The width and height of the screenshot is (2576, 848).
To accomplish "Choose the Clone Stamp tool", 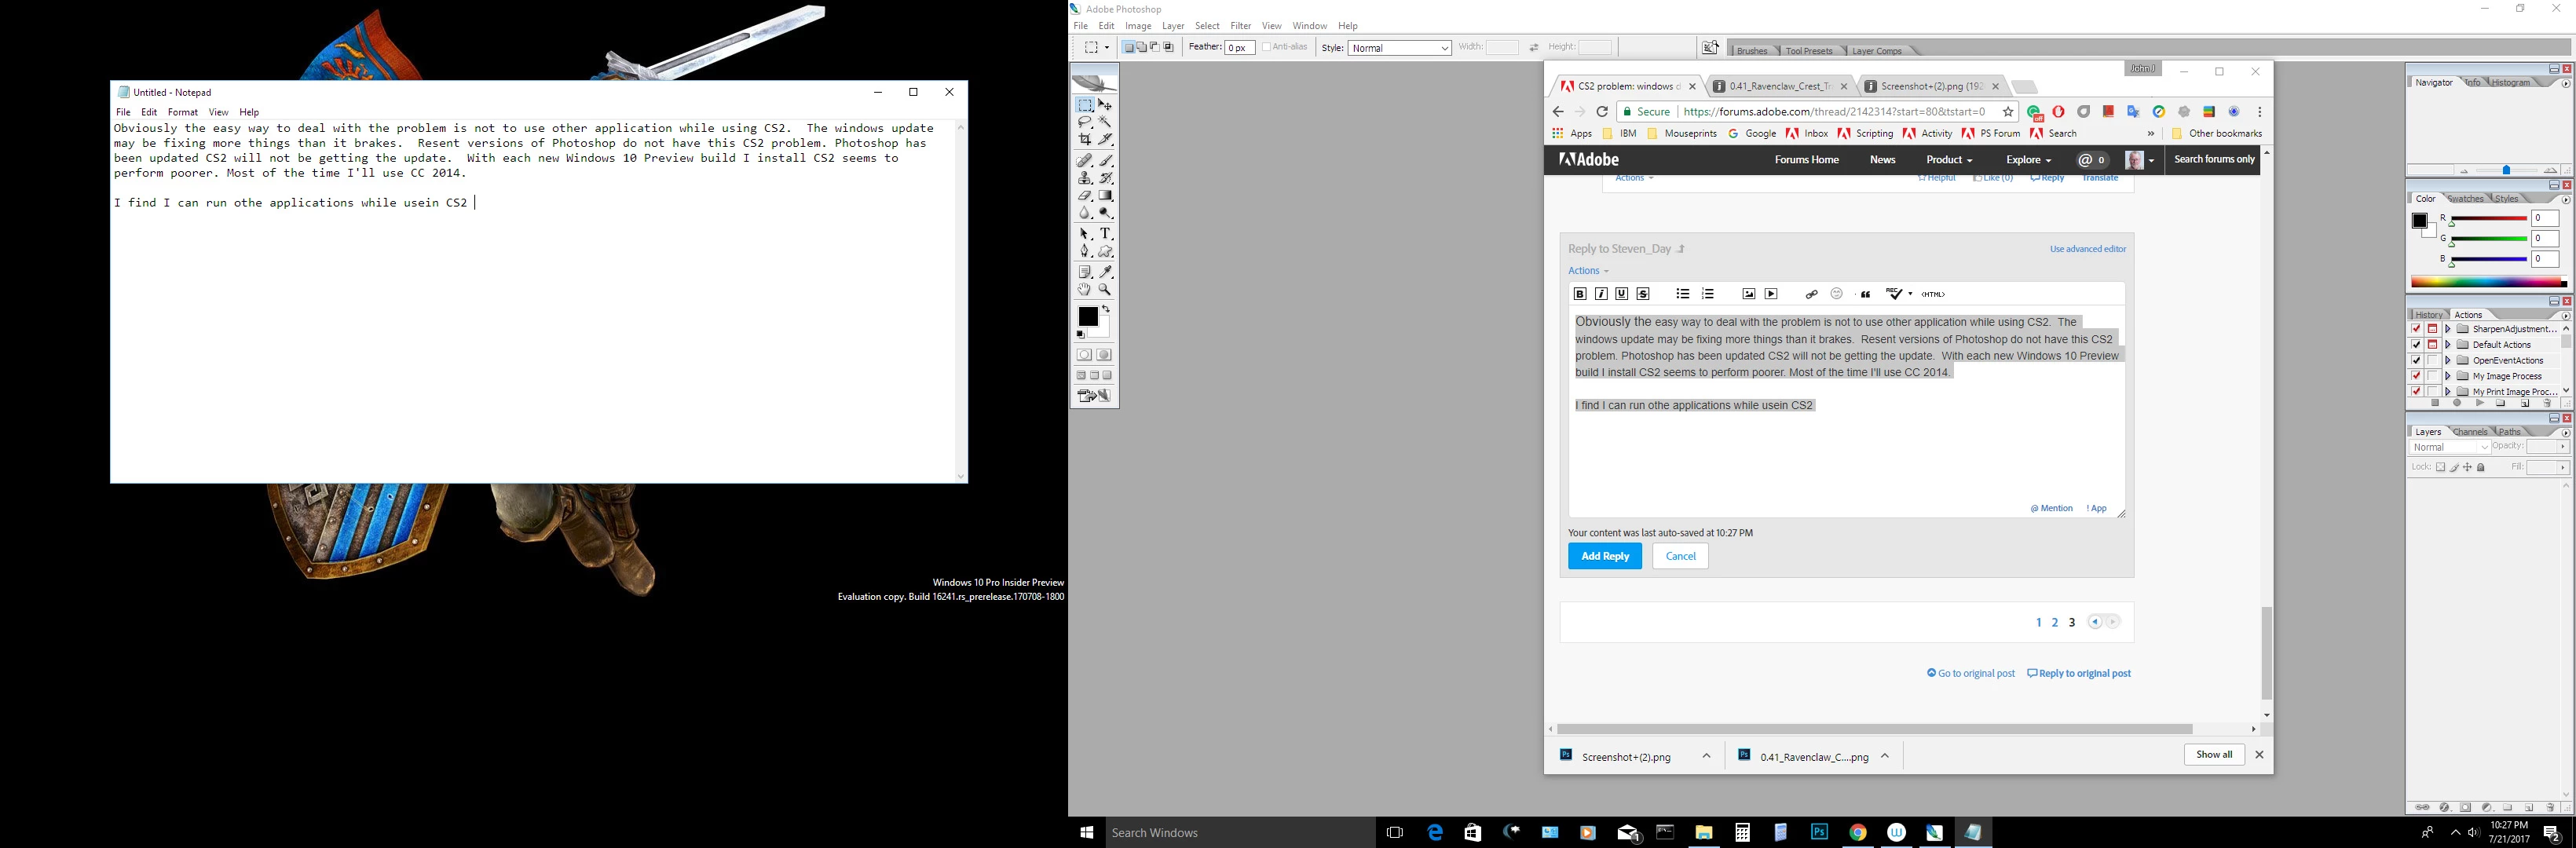I will 1085,178.
